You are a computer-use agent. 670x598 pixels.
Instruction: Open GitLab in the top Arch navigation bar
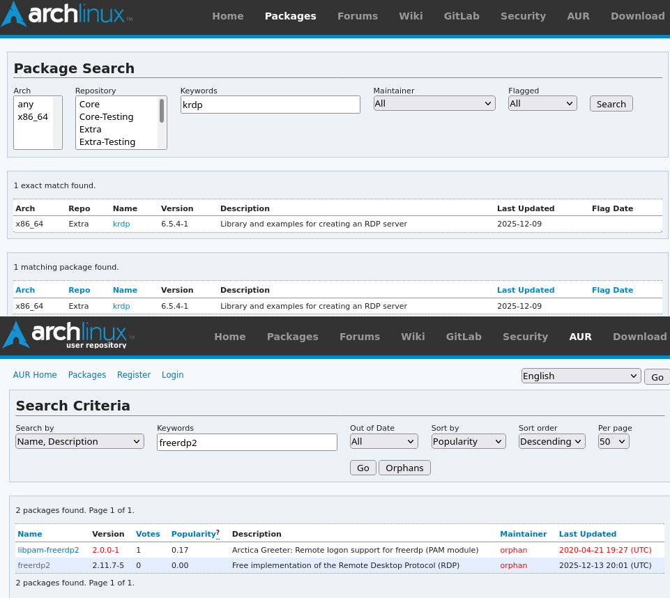462,16
